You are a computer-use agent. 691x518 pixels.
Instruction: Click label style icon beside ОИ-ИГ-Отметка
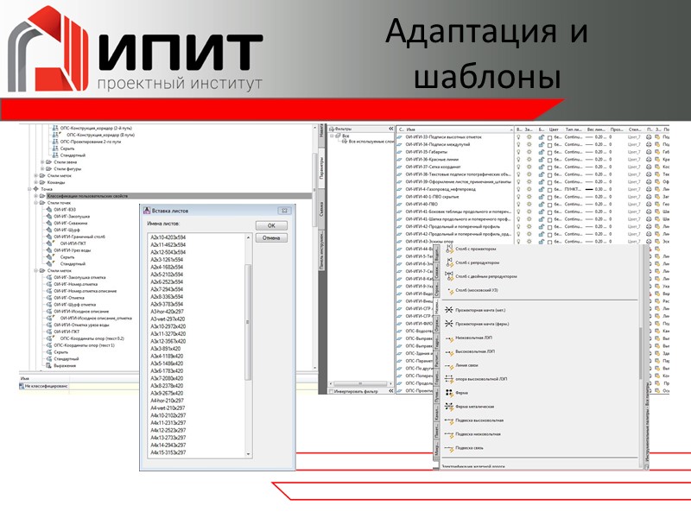tap(49, 298)
